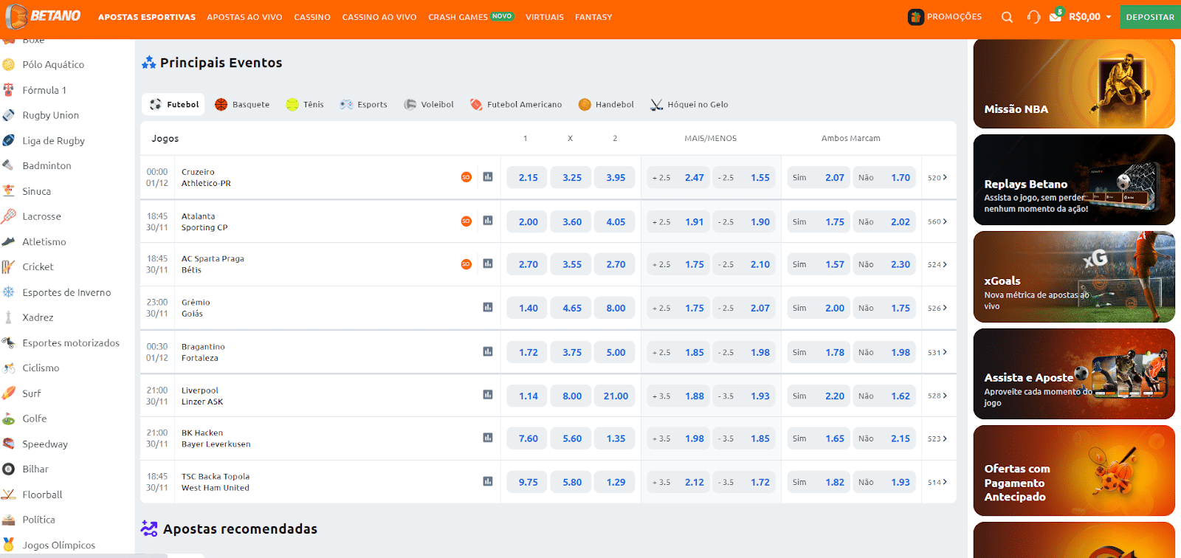This screenshot has height=558, width=1181.
Task: Select Não 1.93 for West Ham match
Action: (x=884, y=482)
